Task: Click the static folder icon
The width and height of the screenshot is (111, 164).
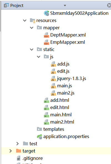Action: click(39, 49)
